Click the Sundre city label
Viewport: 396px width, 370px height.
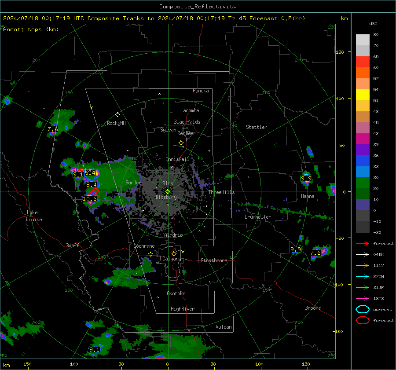(133, 182)
